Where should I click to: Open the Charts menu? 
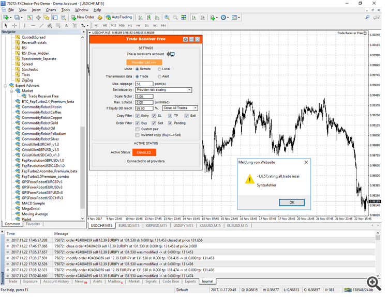(x=52, y=10)
